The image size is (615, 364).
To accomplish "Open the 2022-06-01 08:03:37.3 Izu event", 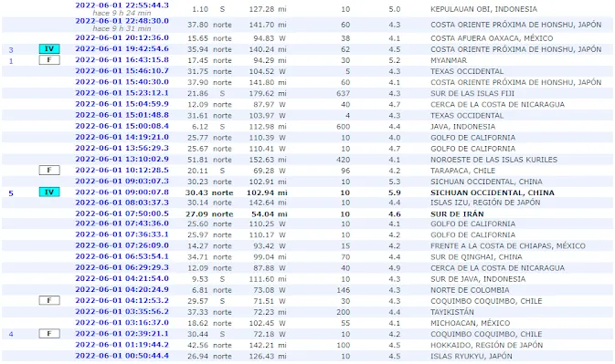I will click(122, 203).
